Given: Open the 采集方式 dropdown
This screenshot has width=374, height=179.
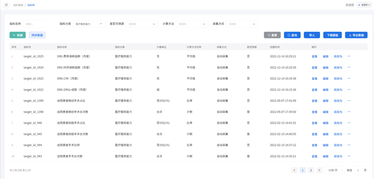Looking at the screenshot, I should [242, 24].
